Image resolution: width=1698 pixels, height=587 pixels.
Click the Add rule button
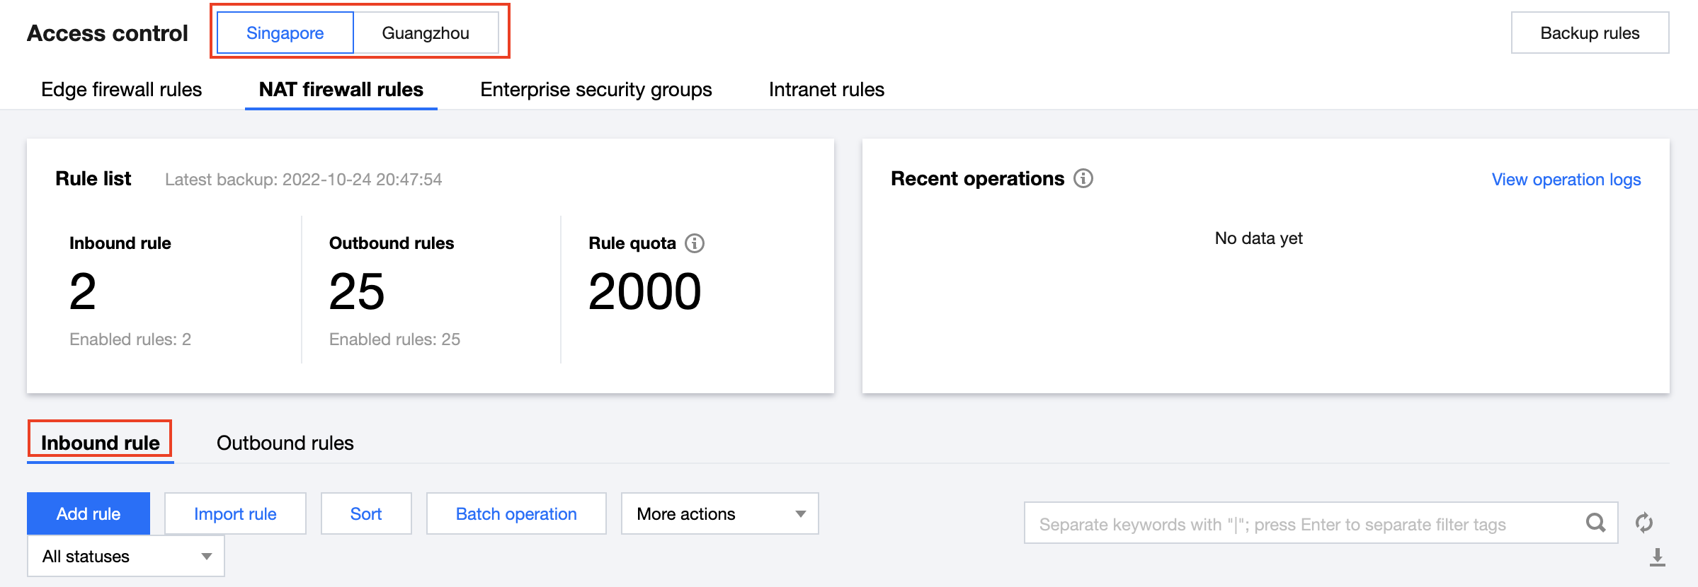tap(89, 514)
